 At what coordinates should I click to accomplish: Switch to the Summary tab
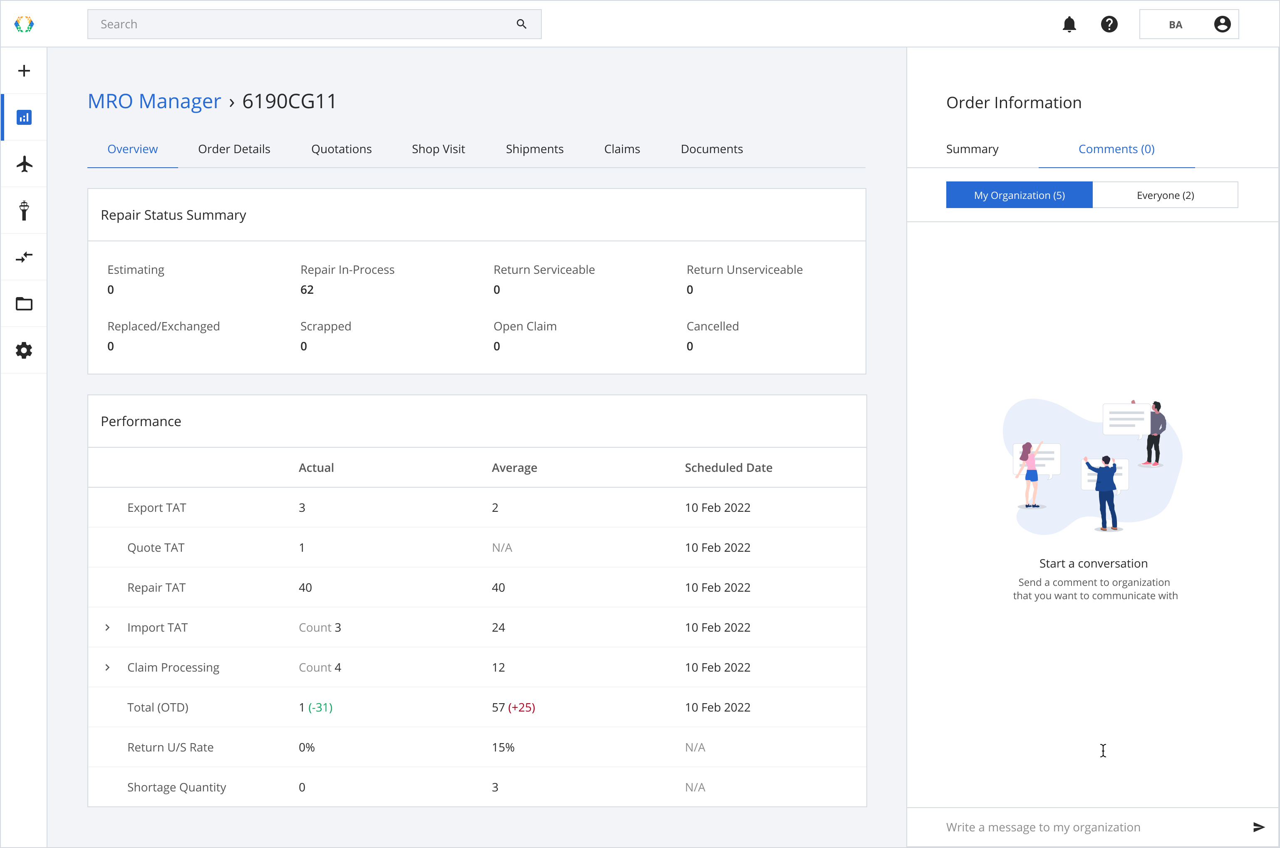point(972,149)
